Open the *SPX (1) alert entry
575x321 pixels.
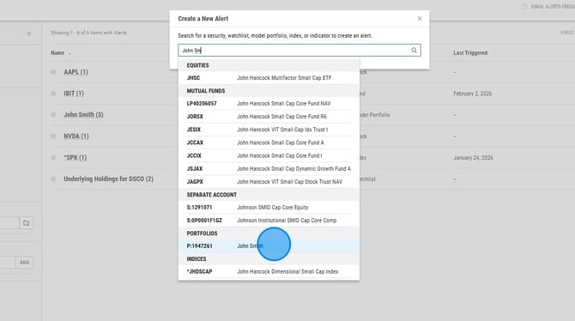tap(76, 157)
